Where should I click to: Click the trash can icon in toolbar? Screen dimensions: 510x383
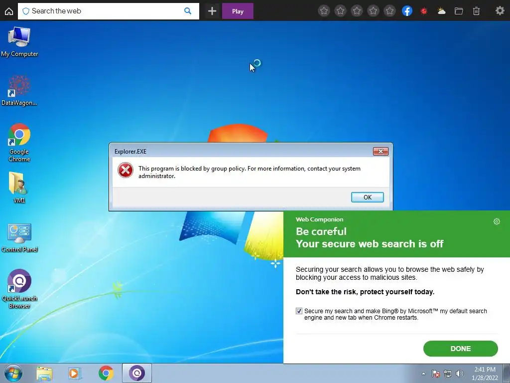pos(476,11)
